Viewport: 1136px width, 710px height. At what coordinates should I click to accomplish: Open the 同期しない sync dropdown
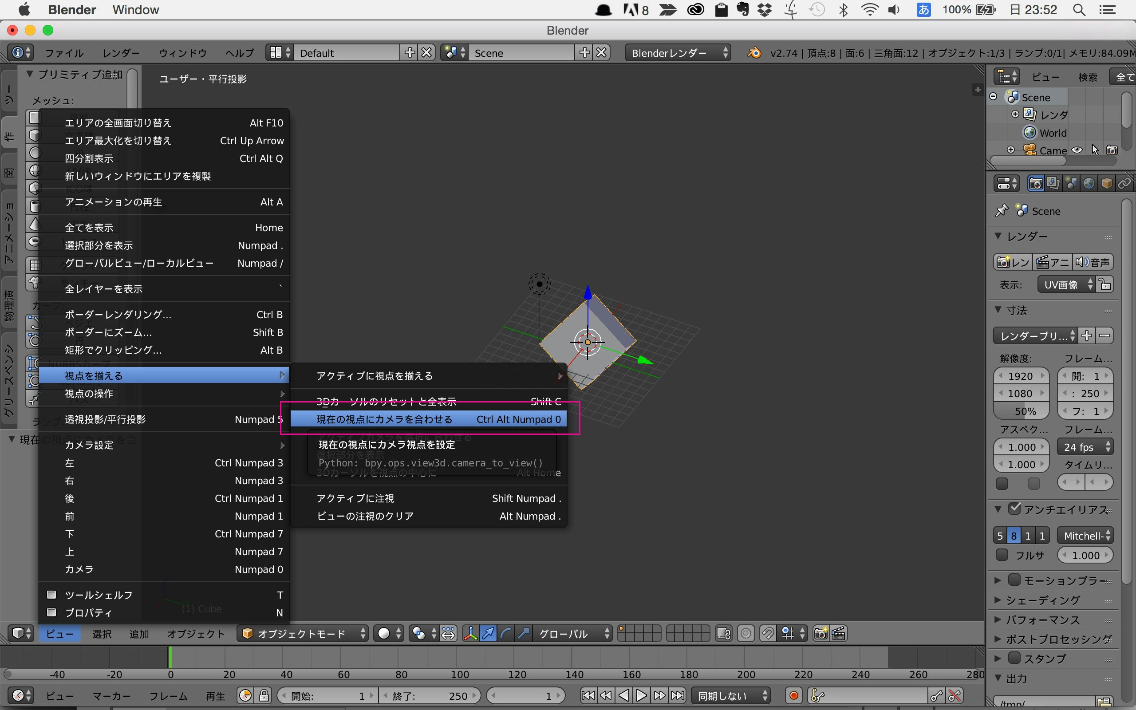[x=731, y=695]
